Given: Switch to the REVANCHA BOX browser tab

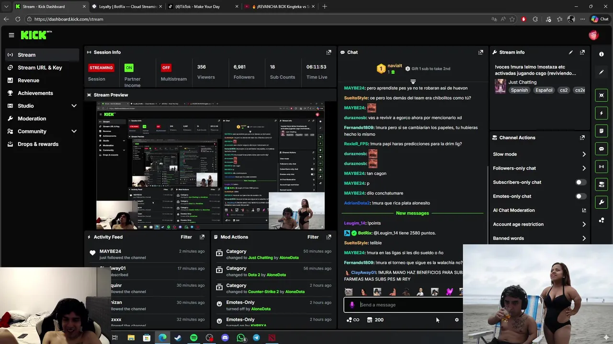Looking at the screenshot, I should (279, 7).
